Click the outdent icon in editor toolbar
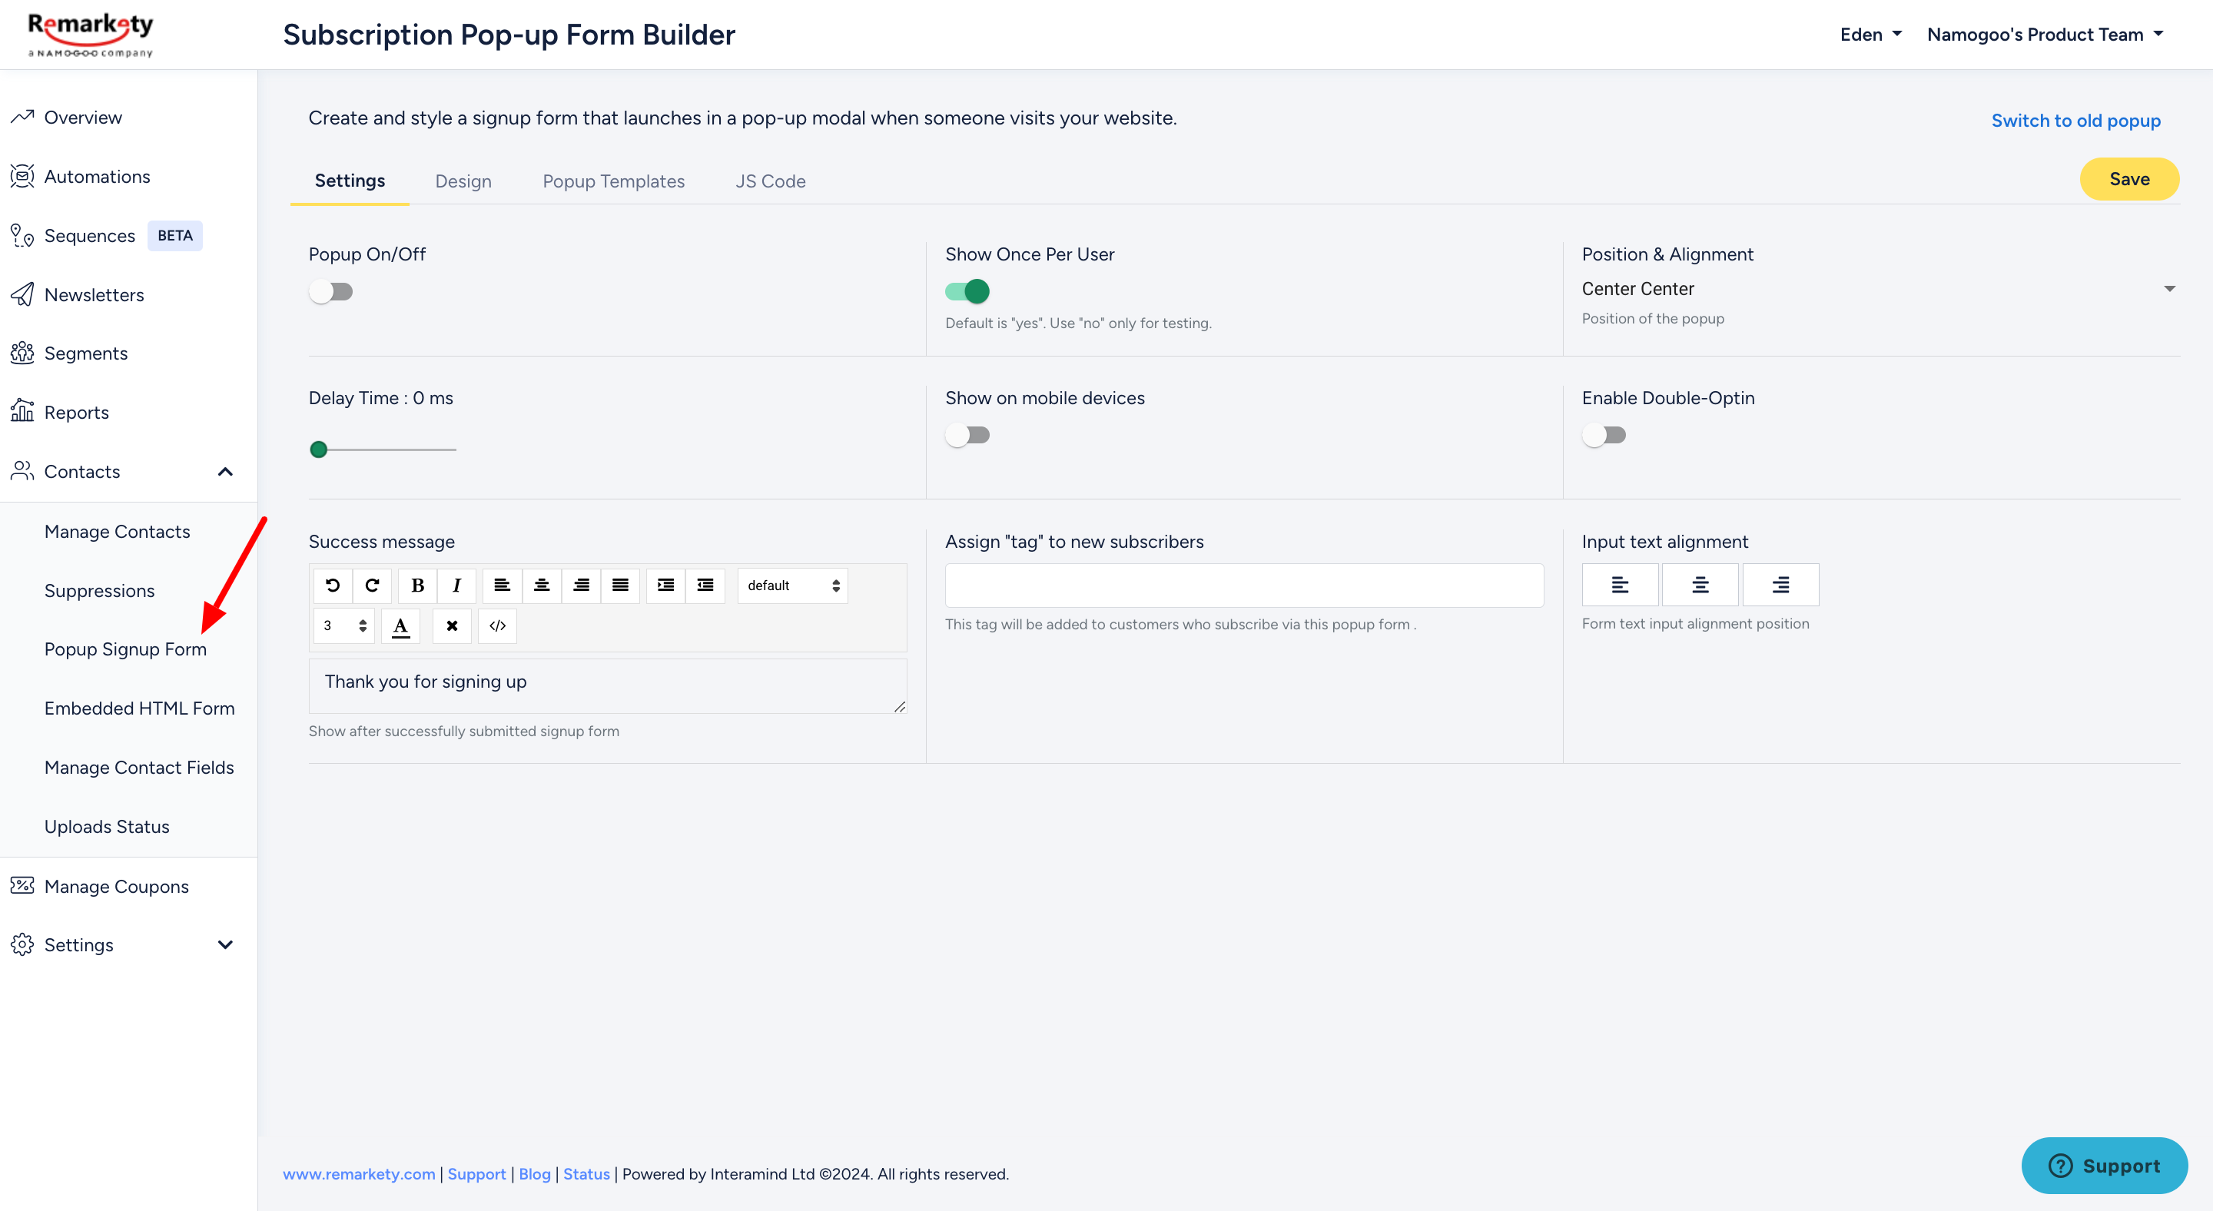Image resolution: width=2213 pixels, height=1211 pixels. [x=705, y=586]
